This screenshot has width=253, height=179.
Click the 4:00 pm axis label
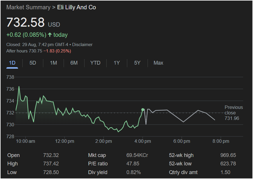tap(143, 141)
